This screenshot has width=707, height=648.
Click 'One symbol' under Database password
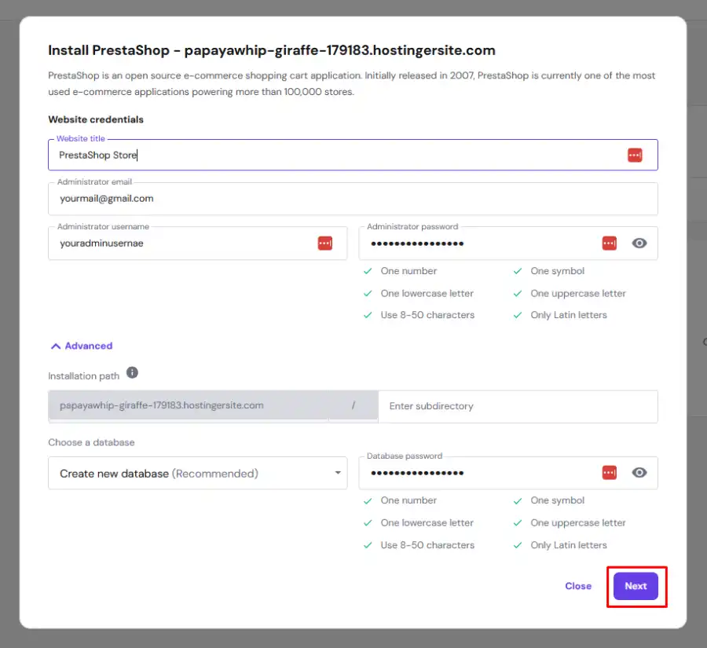point(557,500)
